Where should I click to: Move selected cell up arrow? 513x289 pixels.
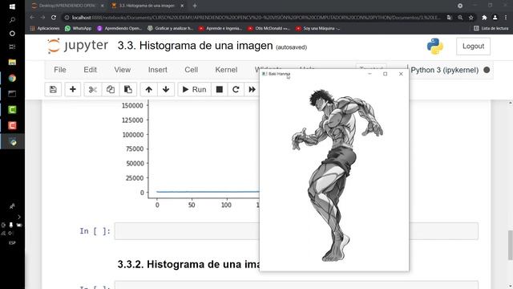click(x=148, y=89)
